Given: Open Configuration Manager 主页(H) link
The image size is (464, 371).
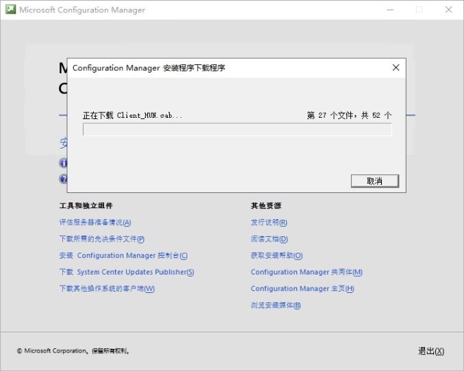Looking at the screenshot, I should [302, 289].
